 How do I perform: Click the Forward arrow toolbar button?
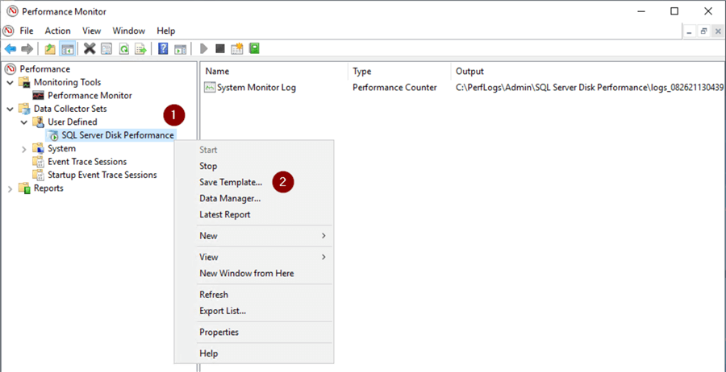coord(27,48)
